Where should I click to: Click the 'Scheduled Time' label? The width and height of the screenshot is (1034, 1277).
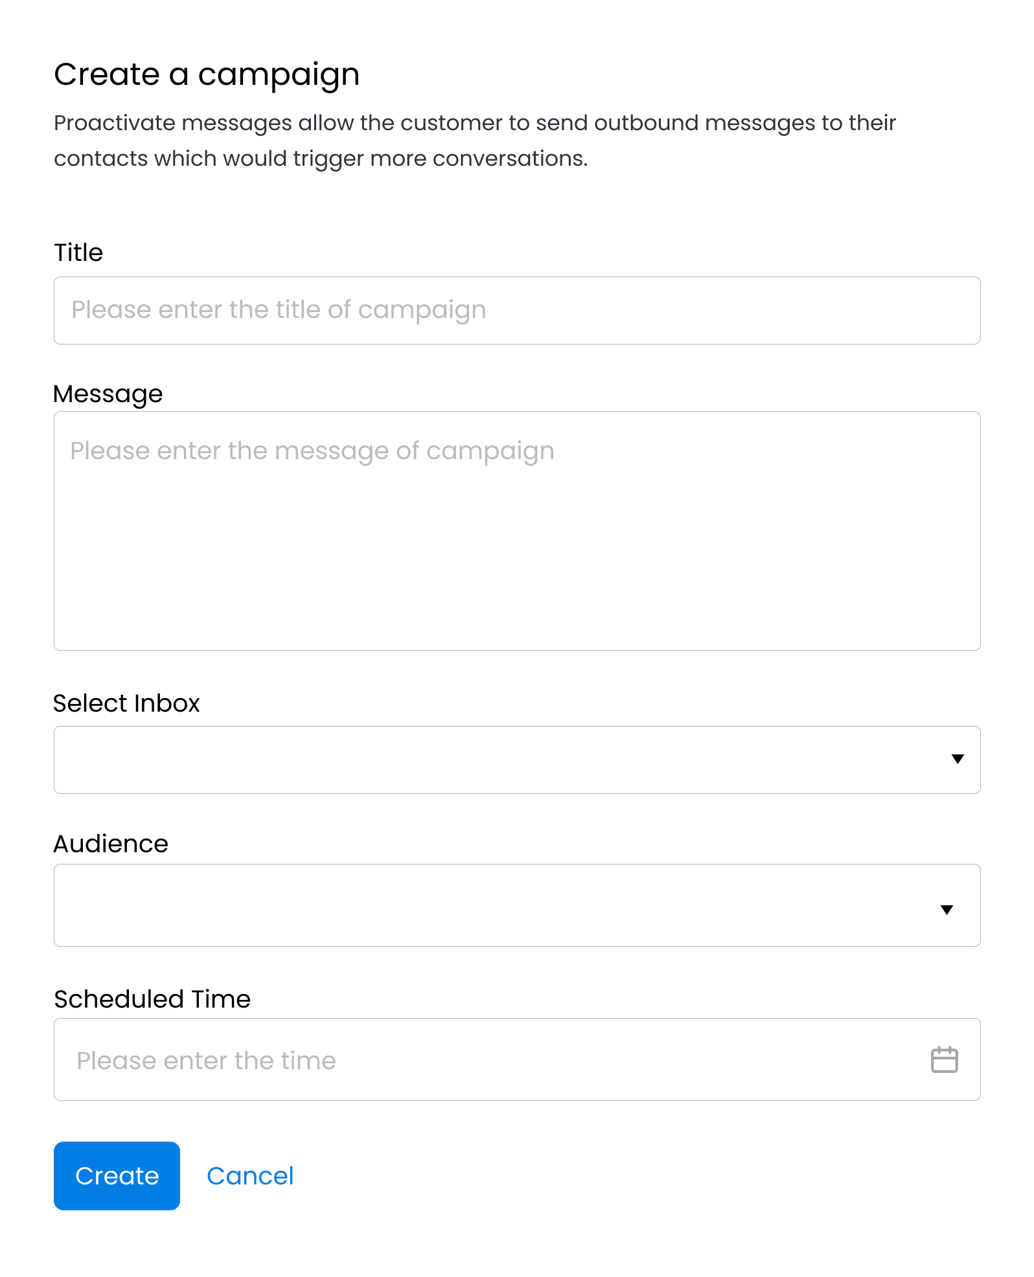coord(152,999)
